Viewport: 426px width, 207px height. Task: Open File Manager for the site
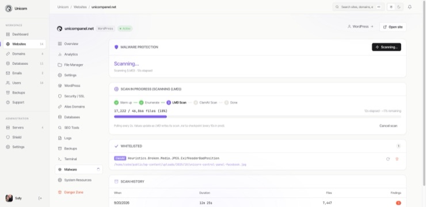tap(78, 65)
